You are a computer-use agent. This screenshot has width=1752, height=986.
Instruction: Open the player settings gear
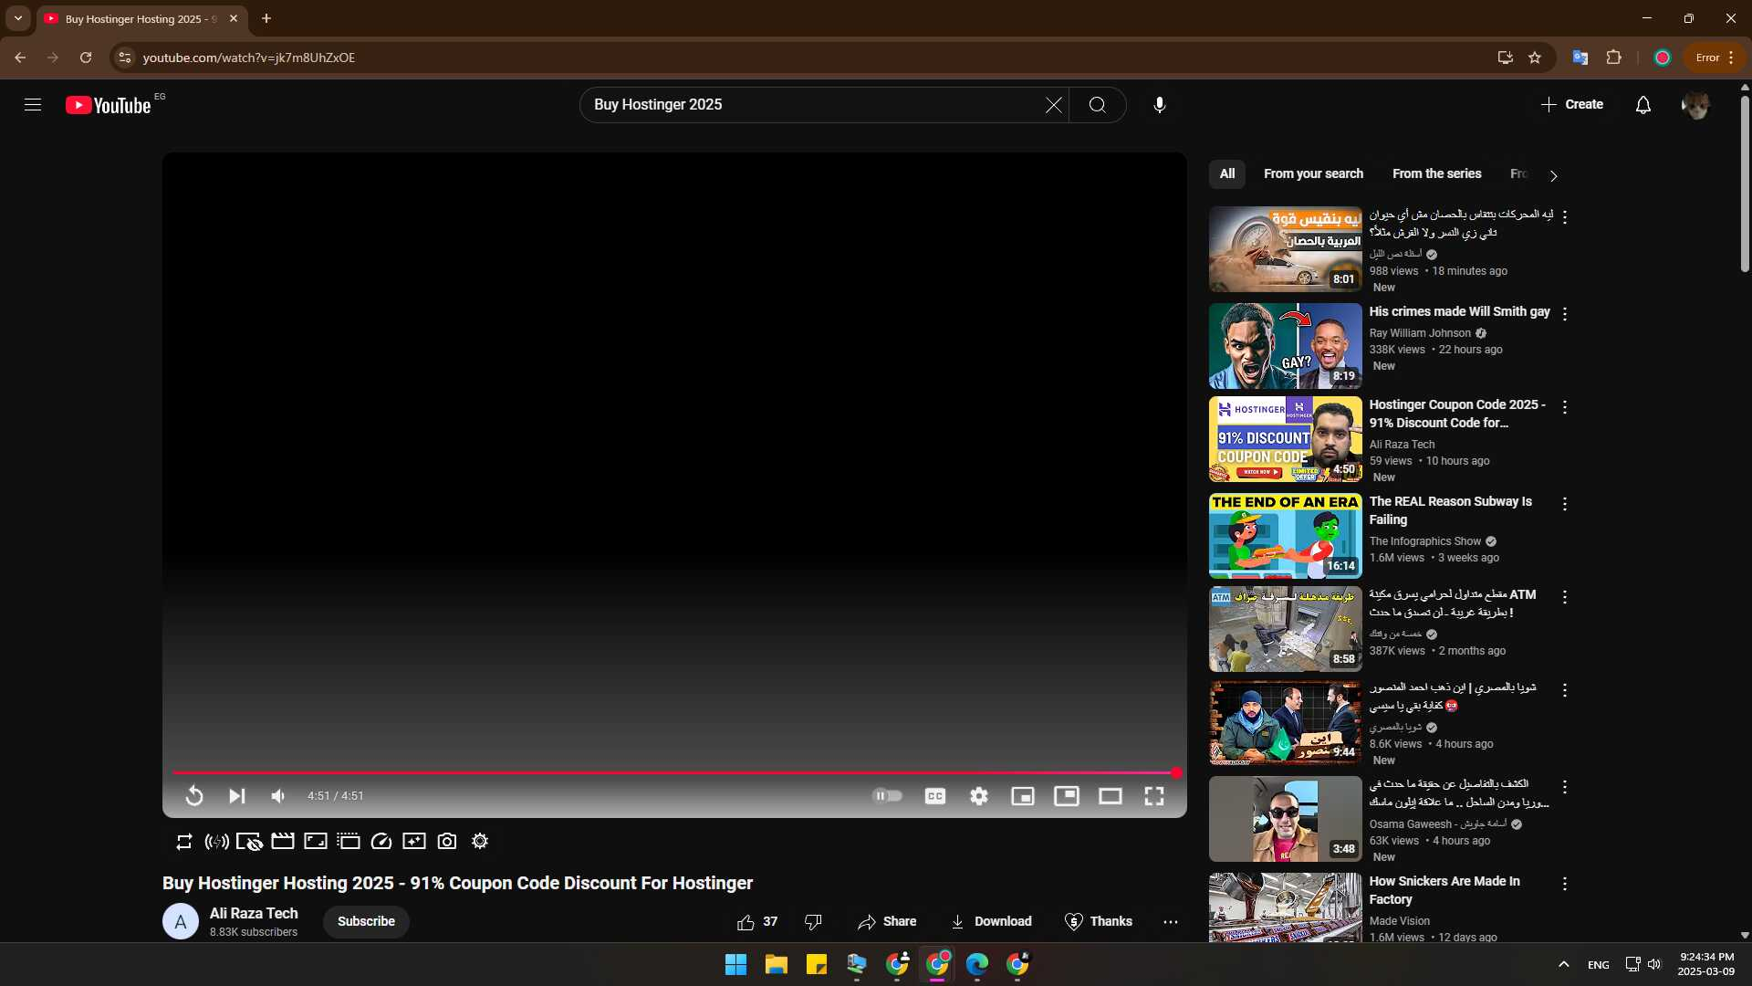pyautogui.click(x=978, y=796)
